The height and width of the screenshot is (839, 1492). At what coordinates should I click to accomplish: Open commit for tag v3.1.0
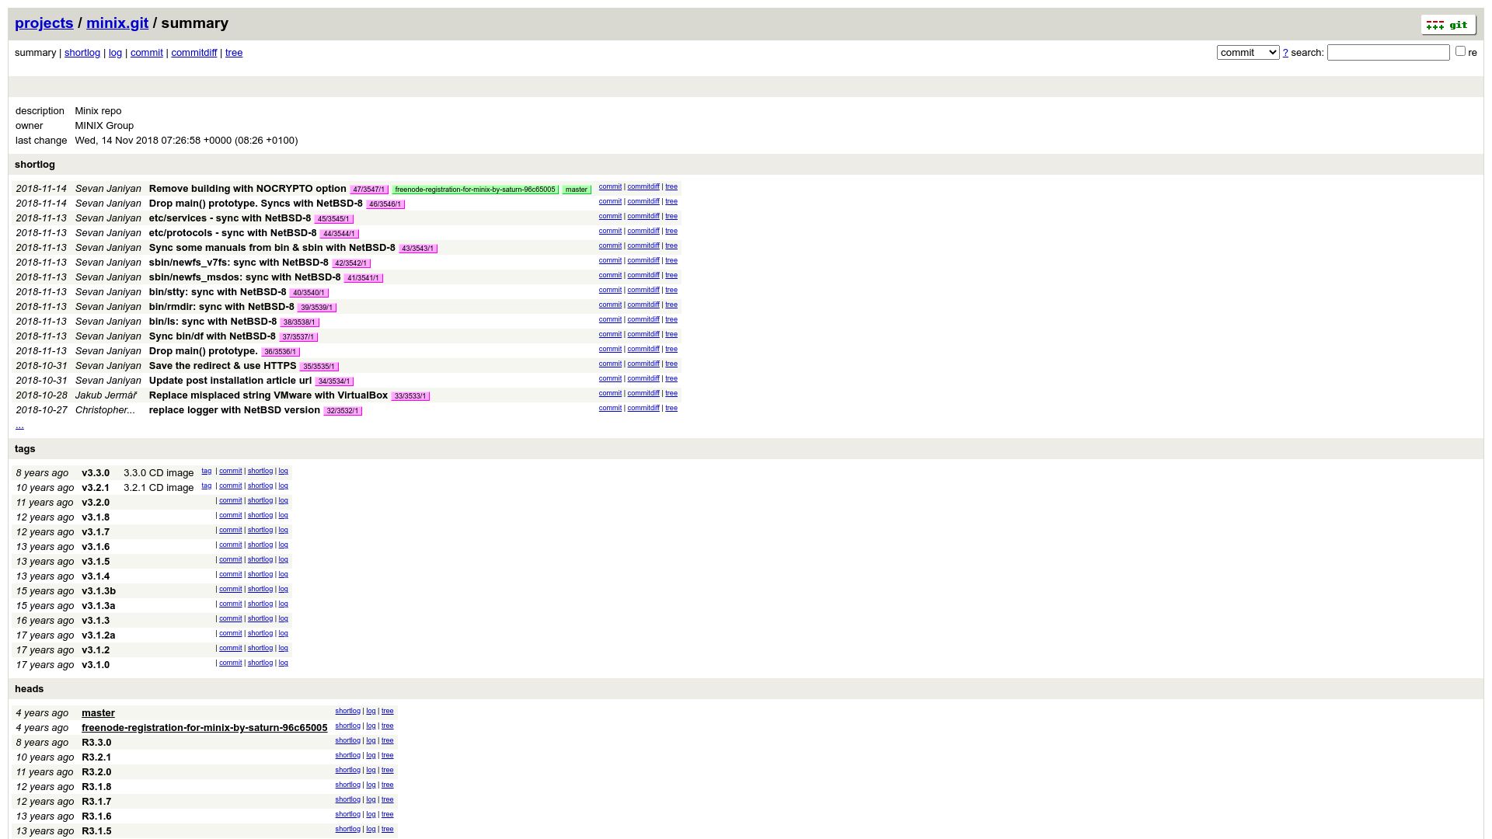point(231,663)
